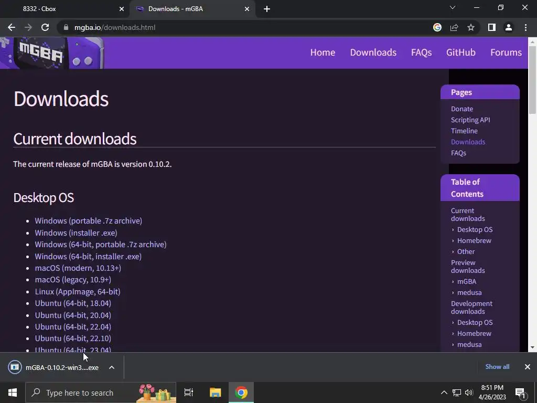
Task: Open Forums in the top navigation
Action: (506, 52)
